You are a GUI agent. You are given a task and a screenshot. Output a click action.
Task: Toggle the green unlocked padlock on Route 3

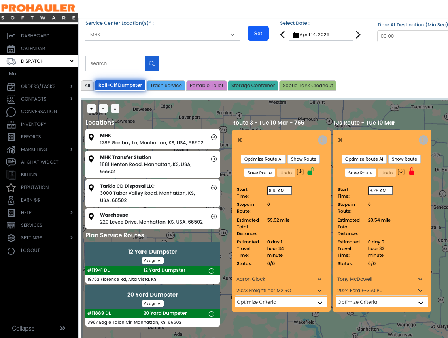[310, 171]
